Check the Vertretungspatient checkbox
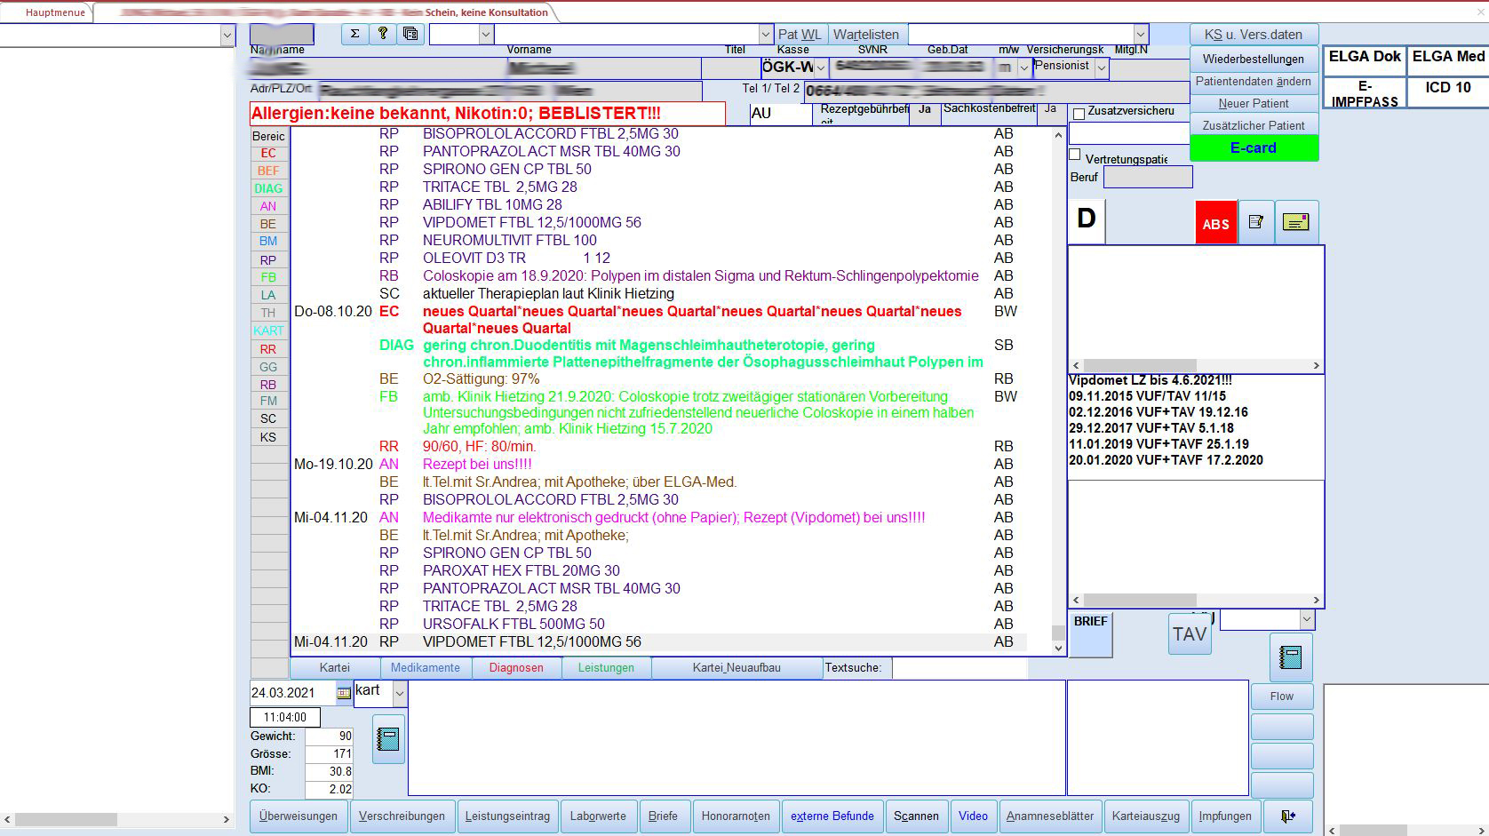The width and height of the screenshot is (1489, 836). click(1075, 155)
